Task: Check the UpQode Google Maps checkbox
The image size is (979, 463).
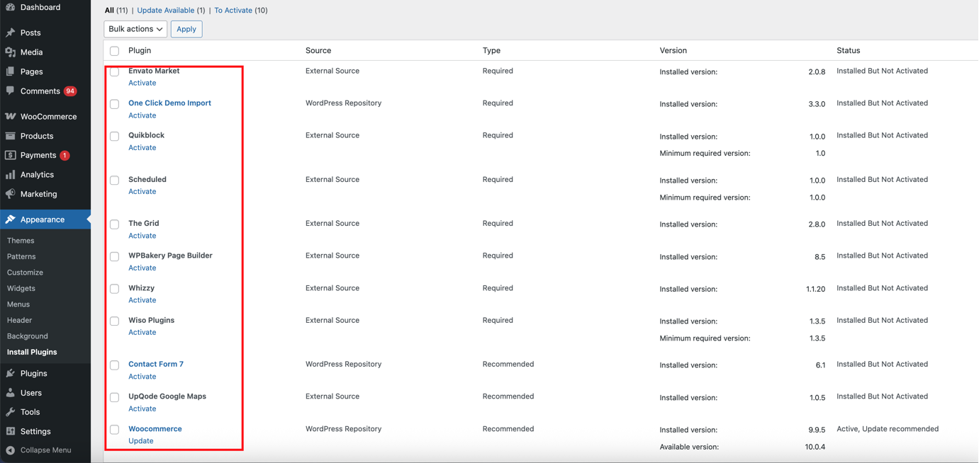Action: 114,397
